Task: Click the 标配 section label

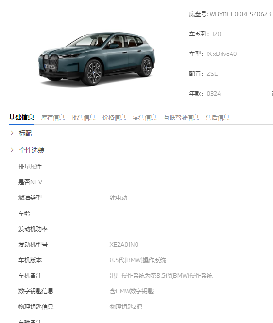Action: tap(25, 133)
